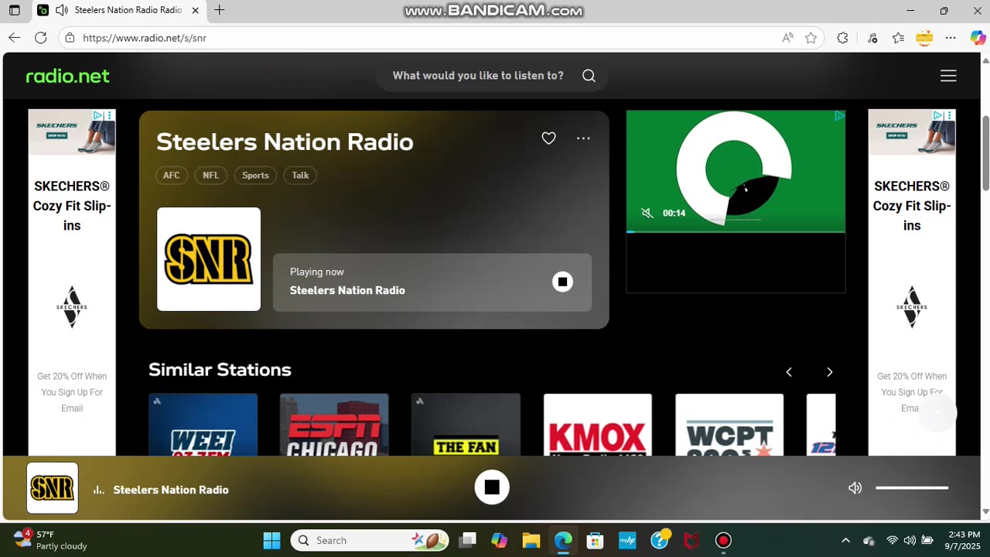
Task: Select the Talk tag
Action: [300, 176]
